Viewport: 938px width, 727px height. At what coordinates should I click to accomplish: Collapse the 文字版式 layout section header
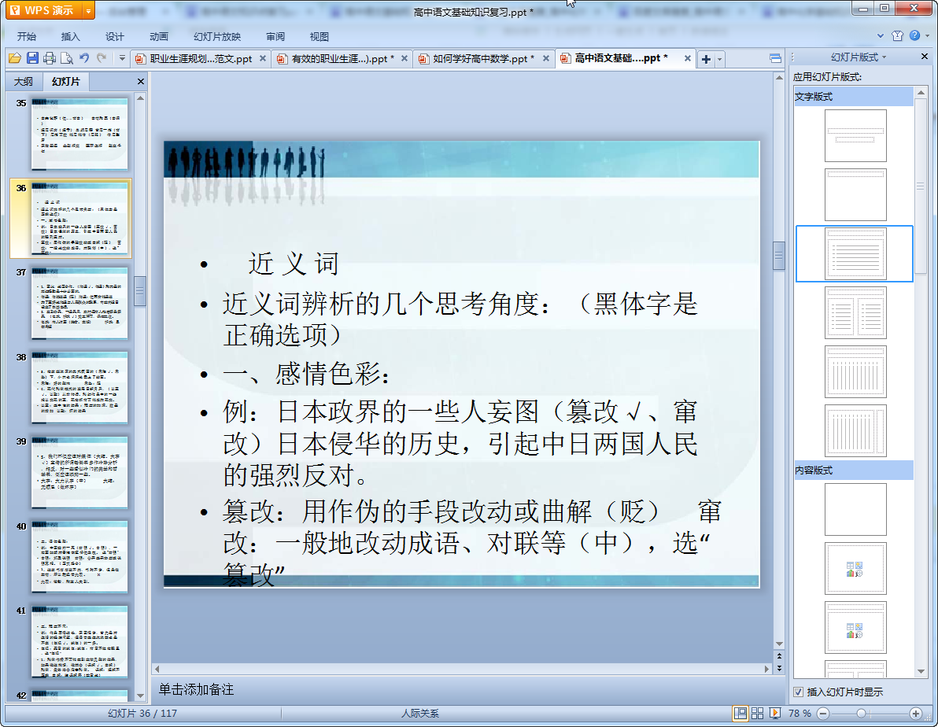853,96
